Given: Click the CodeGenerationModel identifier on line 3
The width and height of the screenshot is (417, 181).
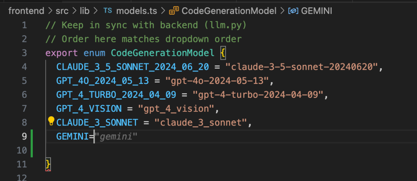Looking at the screenshot, I should click(163, 53).
